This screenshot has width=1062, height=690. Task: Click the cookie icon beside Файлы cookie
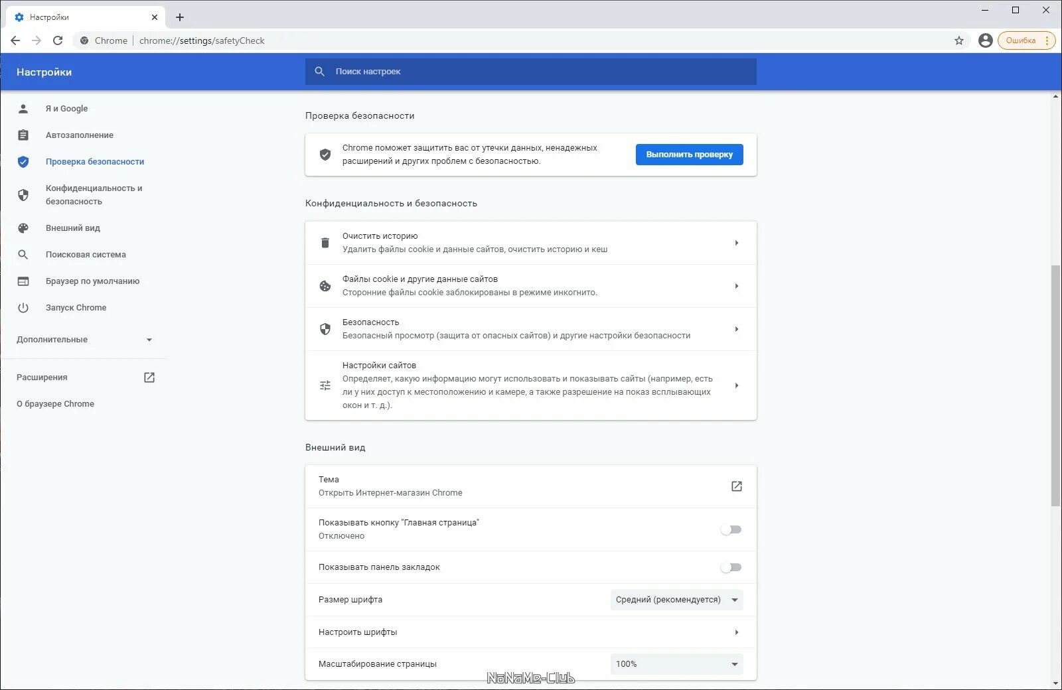(325, 286)
